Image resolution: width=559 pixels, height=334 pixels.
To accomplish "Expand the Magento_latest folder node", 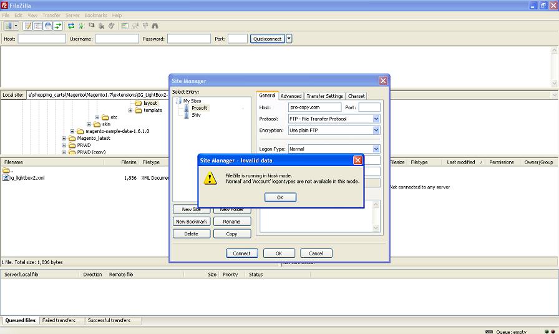I will coord(64,138).
